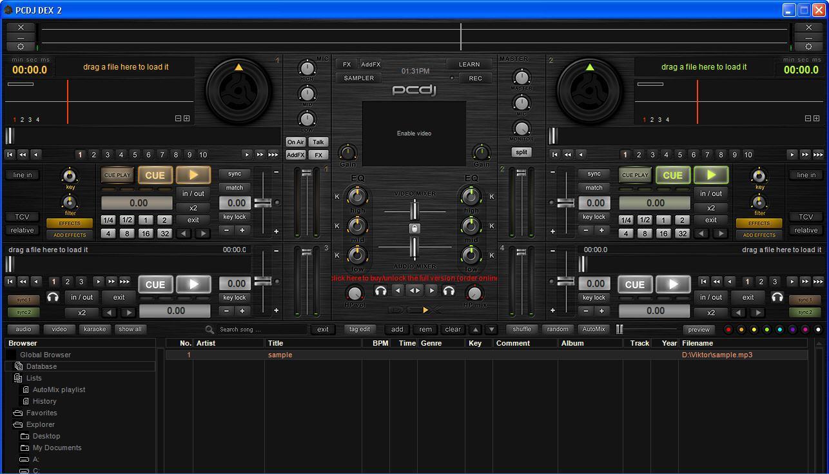Click the cyan color marker dot
This screenshot has height=474, width=829.
click(x=780, y=330)
